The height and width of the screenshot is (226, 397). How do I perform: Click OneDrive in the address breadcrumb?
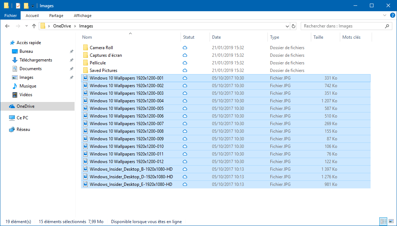[62, 26]
